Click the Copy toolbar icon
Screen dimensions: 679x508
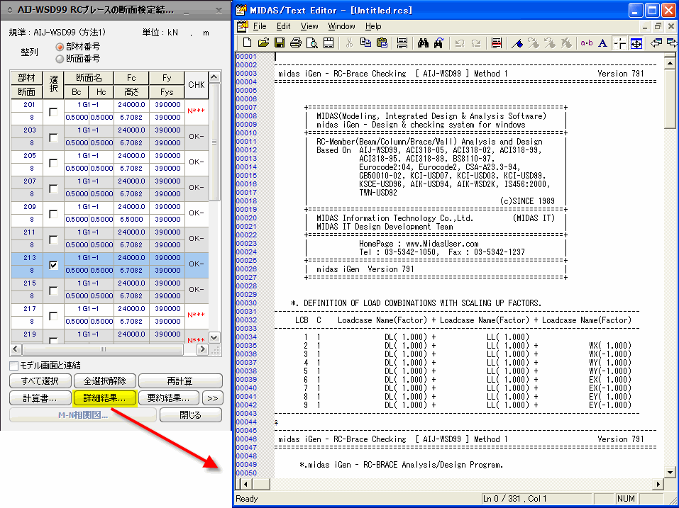point(366,43)
